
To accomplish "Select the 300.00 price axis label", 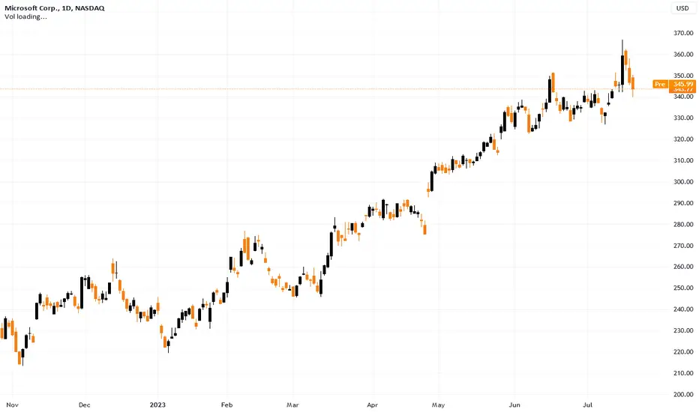I will pyautogui.click(x=683, y=182).
